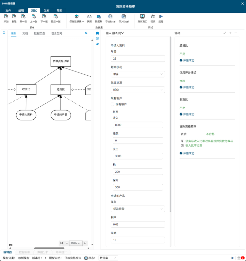Open the 状态 数据集 dropdown
The width and height of the screenshot is (246, 261).
[x=108, y=258]
